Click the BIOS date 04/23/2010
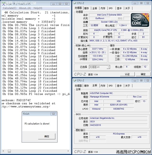The image size is (152, 155). click(x=119, y=125)
